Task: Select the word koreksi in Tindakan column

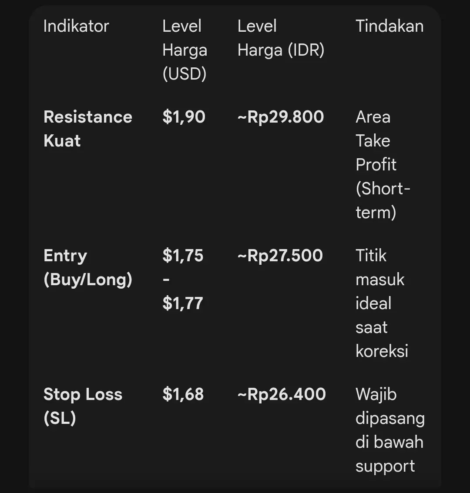Action: click(382, 351)
